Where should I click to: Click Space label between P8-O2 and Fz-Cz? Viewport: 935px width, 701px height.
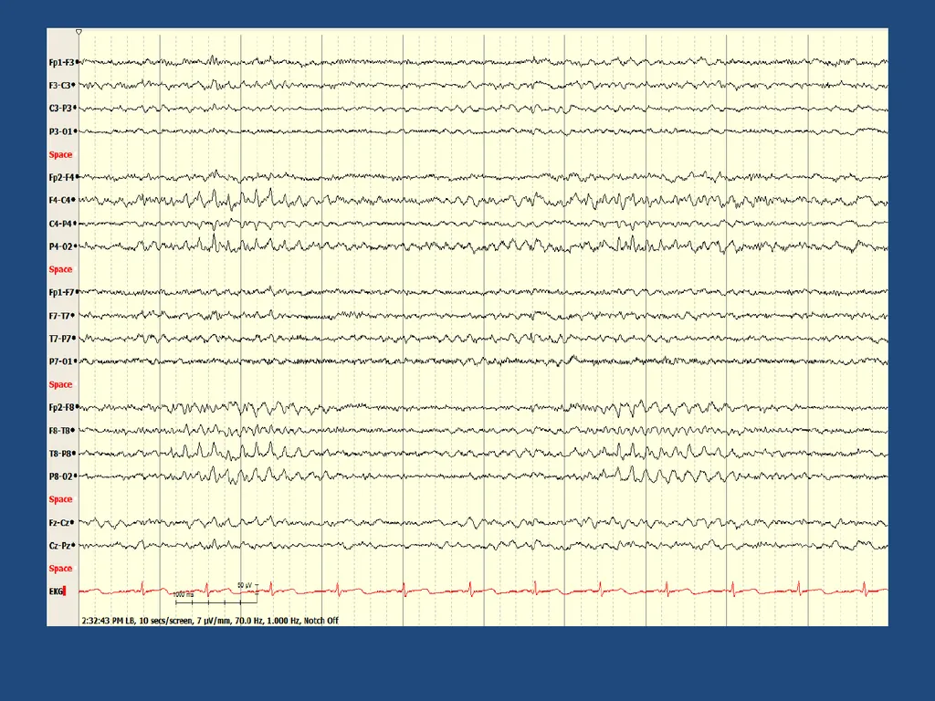pyautogui.click(x=60, y=499)
